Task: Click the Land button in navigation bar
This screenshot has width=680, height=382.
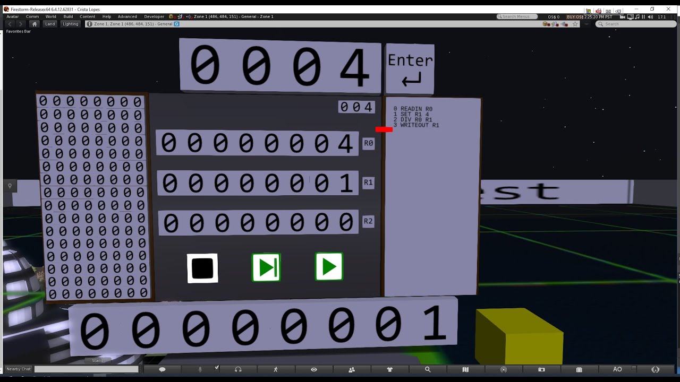Action: (50, 24)
